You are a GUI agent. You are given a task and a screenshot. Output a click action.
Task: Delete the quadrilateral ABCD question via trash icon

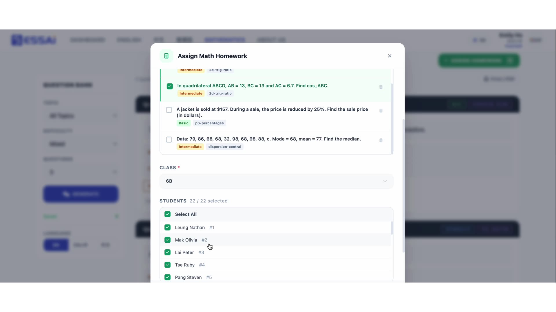point(381,87)
